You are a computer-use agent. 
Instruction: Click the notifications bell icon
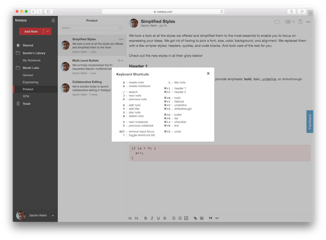pos(53,20)
